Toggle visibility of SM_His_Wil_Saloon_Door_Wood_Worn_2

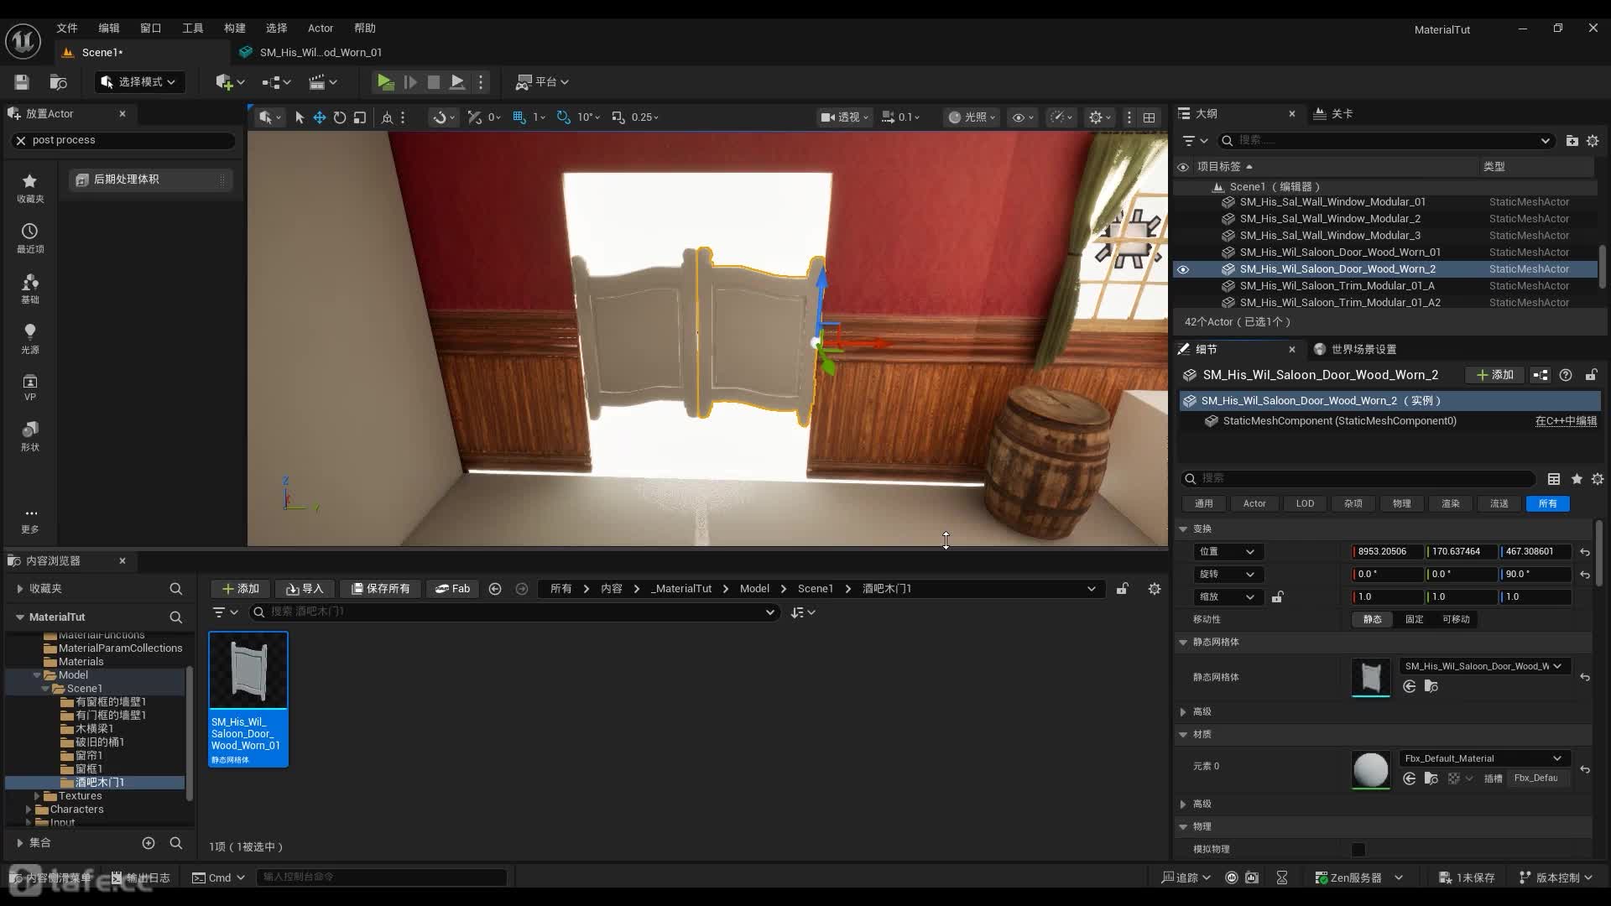[x=1183, y=269]
